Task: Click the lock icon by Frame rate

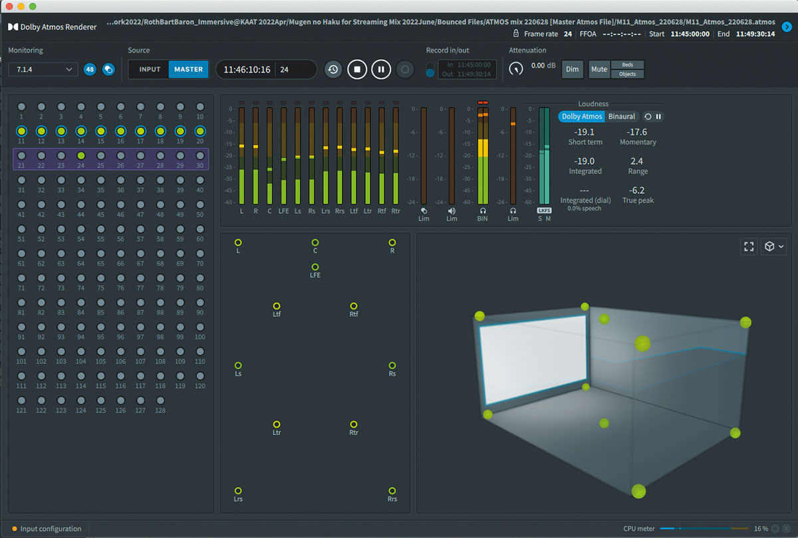Action: [517, 34]
